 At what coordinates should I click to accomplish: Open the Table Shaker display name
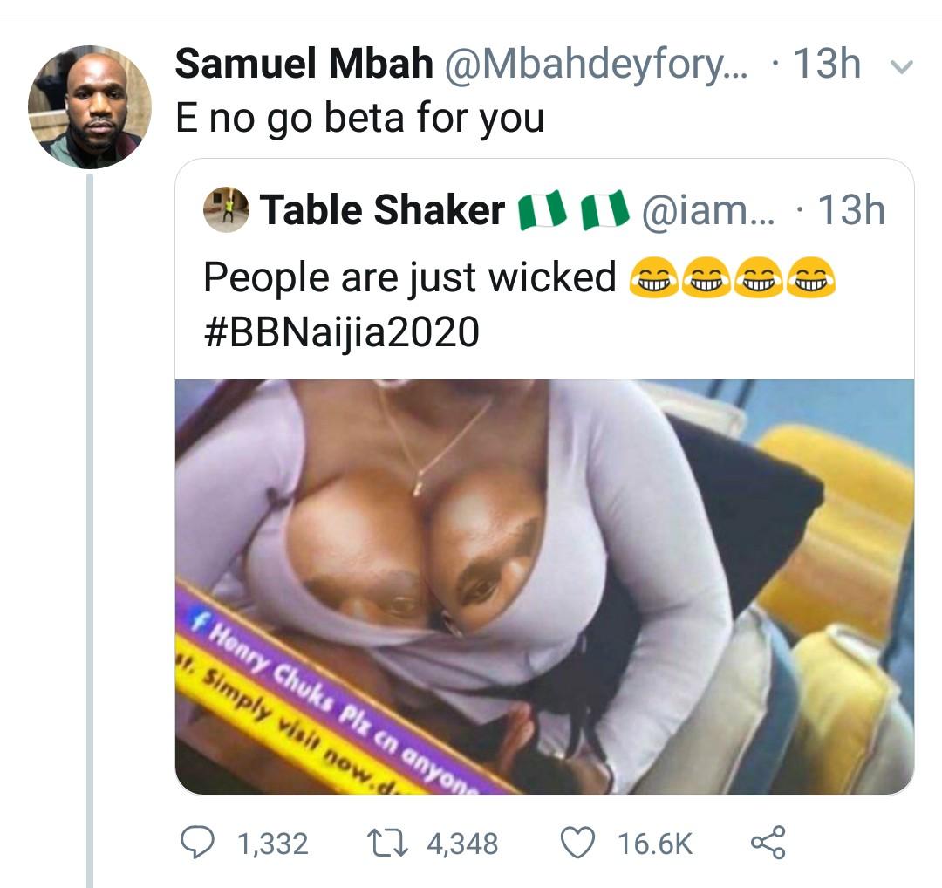pyautogui.click(x=382, y=211)
